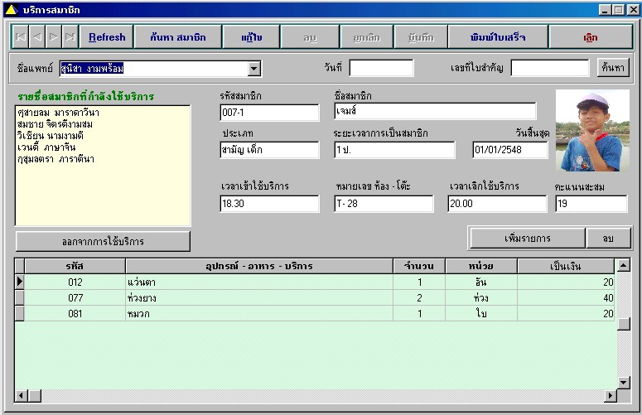Click the grid's horizontal scrollbar right arrow
The image size is (642, 415).
click(611, 396)
